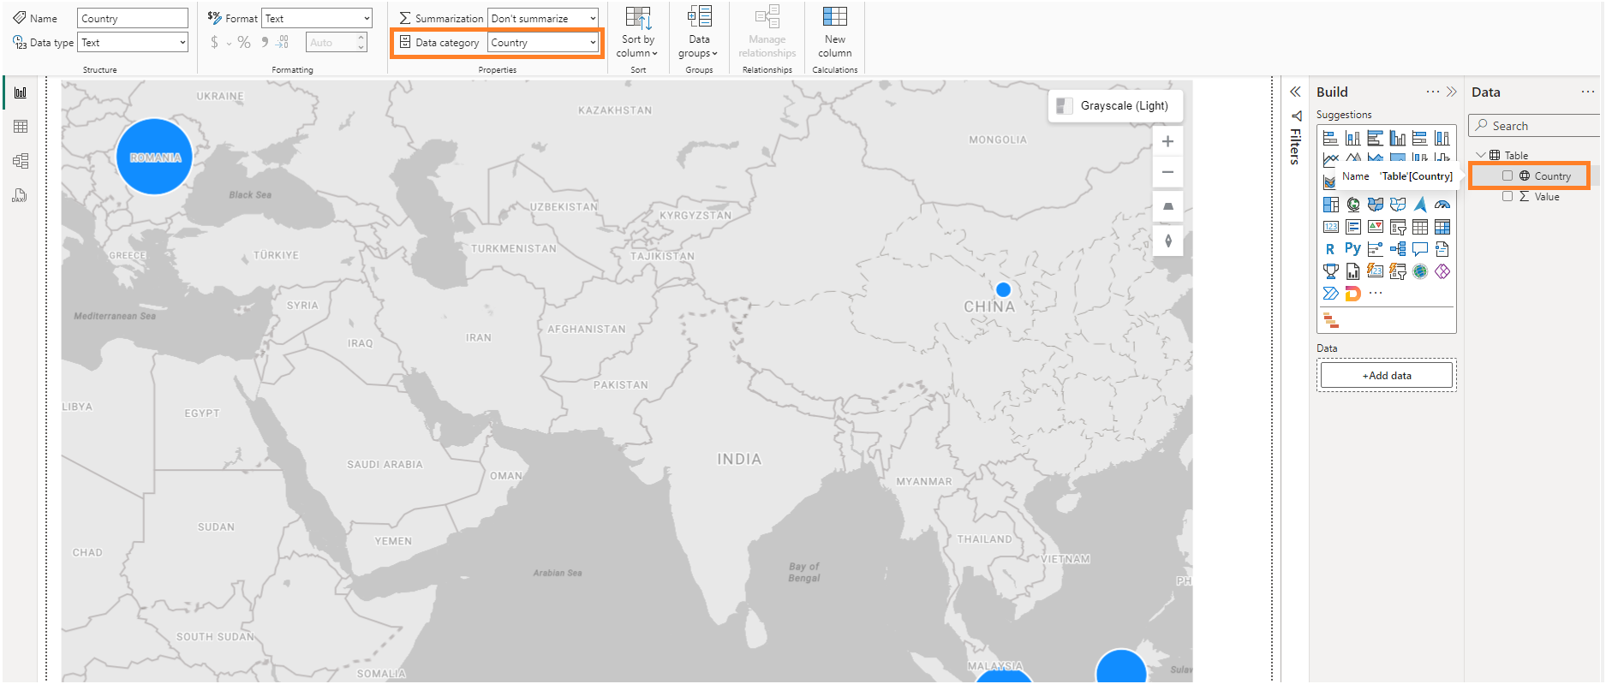Select the Azure Maps visual
This screenshot has height=684, width=1606.
[x=1420, y=205]
